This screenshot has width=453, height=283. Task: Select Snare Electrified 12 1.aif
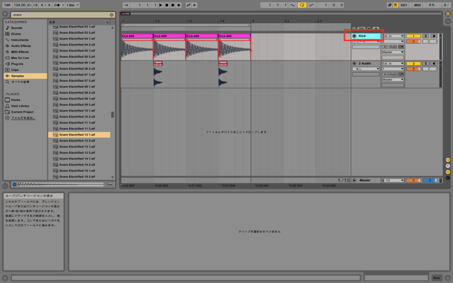click(79, 134)
